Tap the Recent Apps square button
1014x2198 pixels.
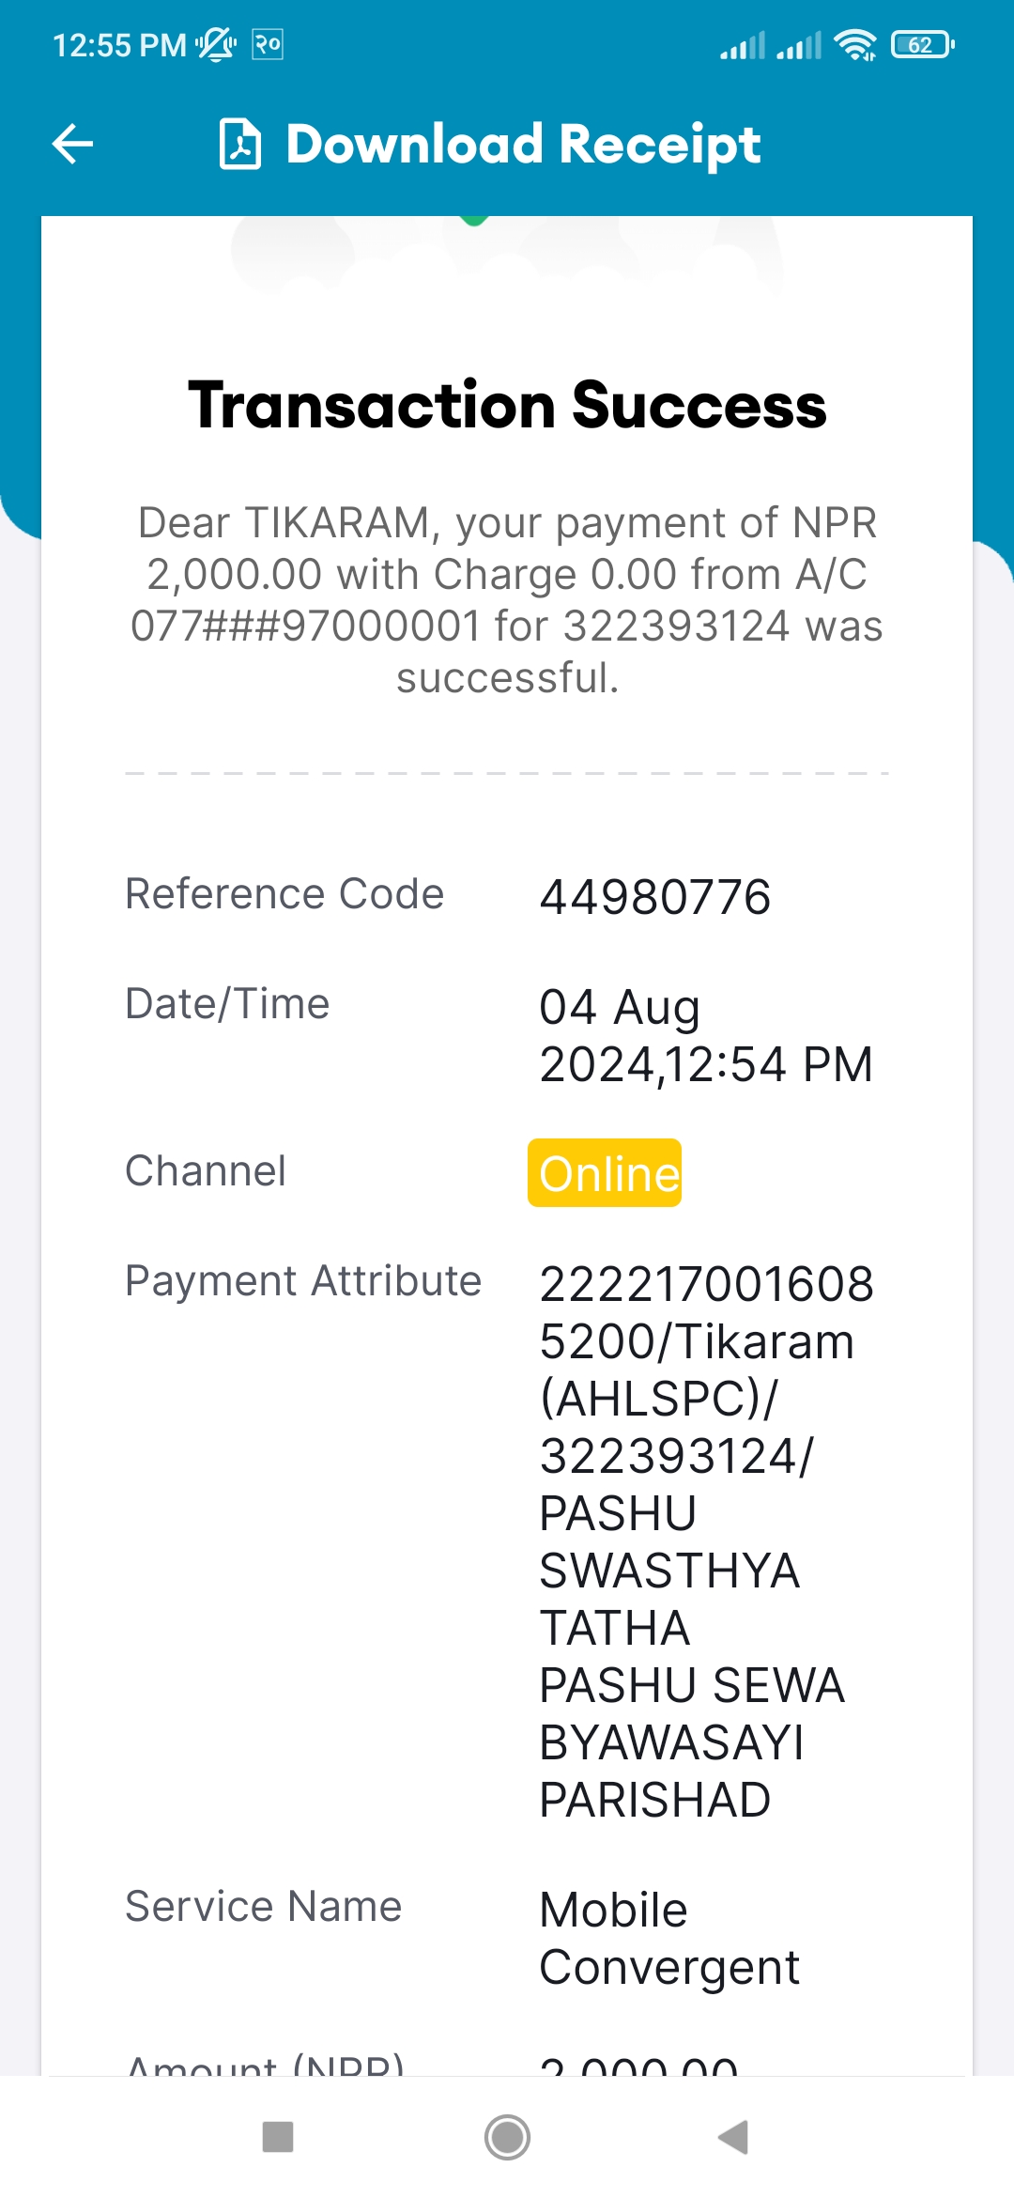278,2137
